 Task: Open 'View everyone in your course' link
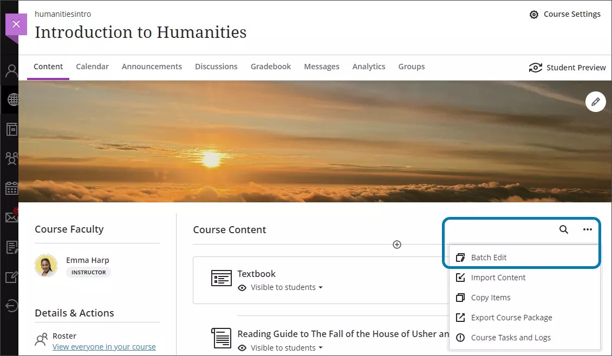104,347
